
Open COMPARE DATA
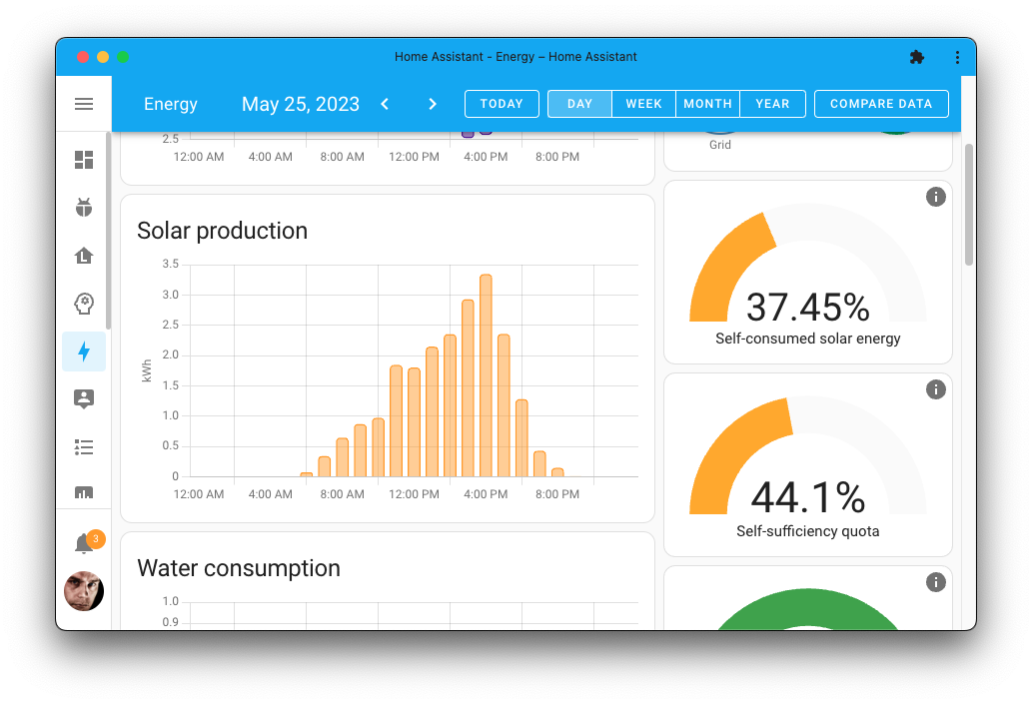(x=881, y=104)
